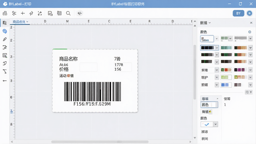Choose the black magenta purple palette
Screen dimensions: 256x144
click(239, 70)
